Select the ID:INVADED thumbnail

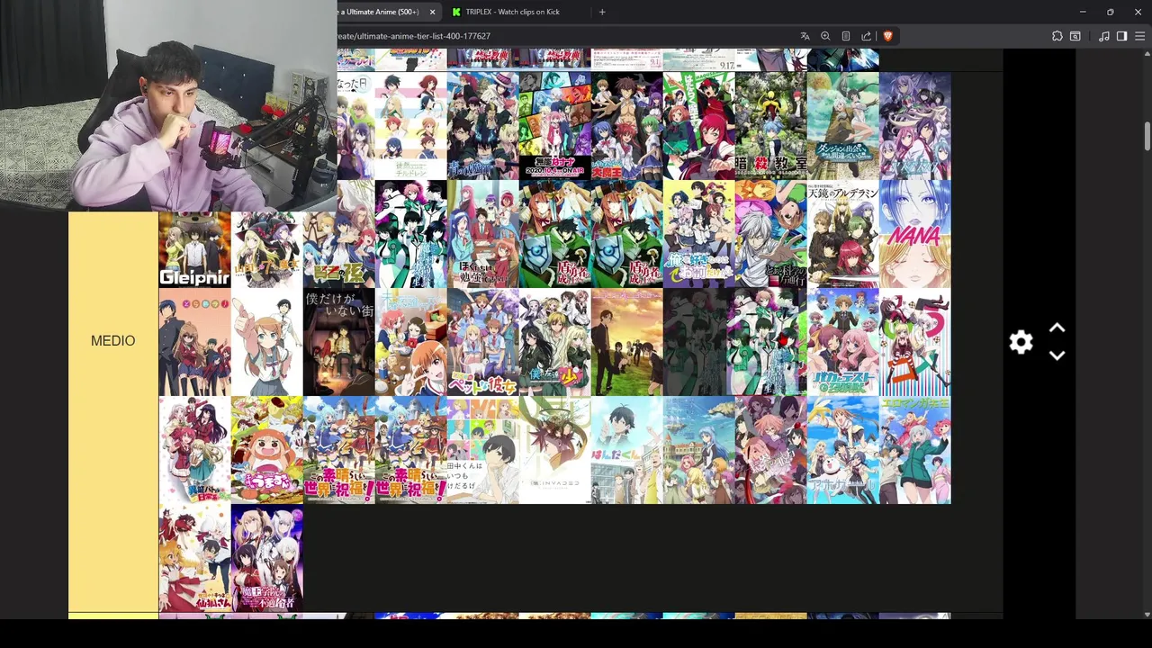point(554,450)
